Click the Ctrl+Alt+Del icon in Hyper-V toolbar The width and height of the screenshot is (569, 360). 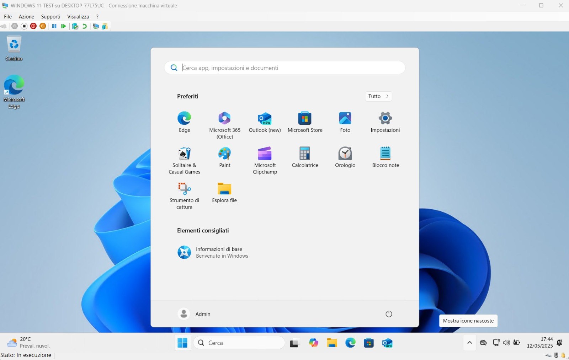click(4, 26)
